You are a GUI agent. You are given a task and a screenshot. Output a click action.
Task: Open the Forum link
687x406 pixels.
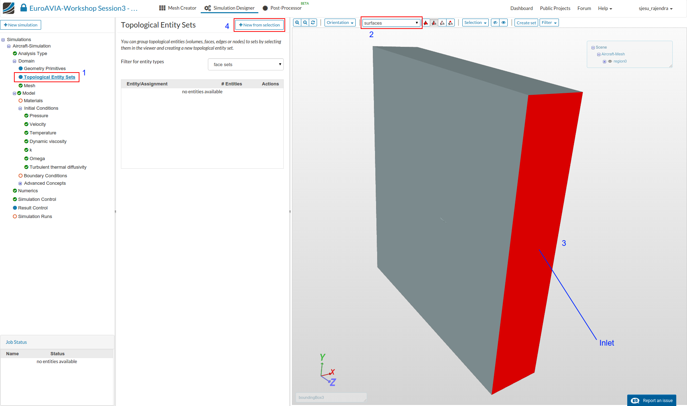point(584,8)
